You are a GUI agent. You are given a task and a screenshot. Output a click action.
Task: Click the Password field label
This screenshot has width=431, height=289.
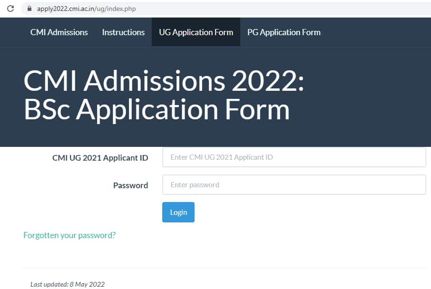tap(130, 185)
